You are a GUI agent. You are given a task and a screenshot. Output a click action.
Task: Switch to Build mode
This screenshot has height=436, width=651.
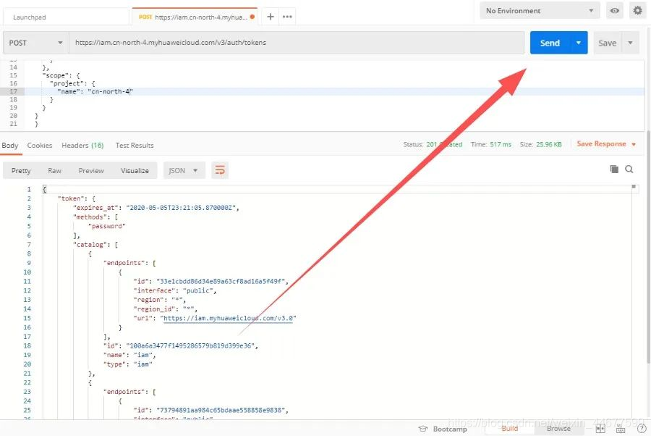coord(509,429)
